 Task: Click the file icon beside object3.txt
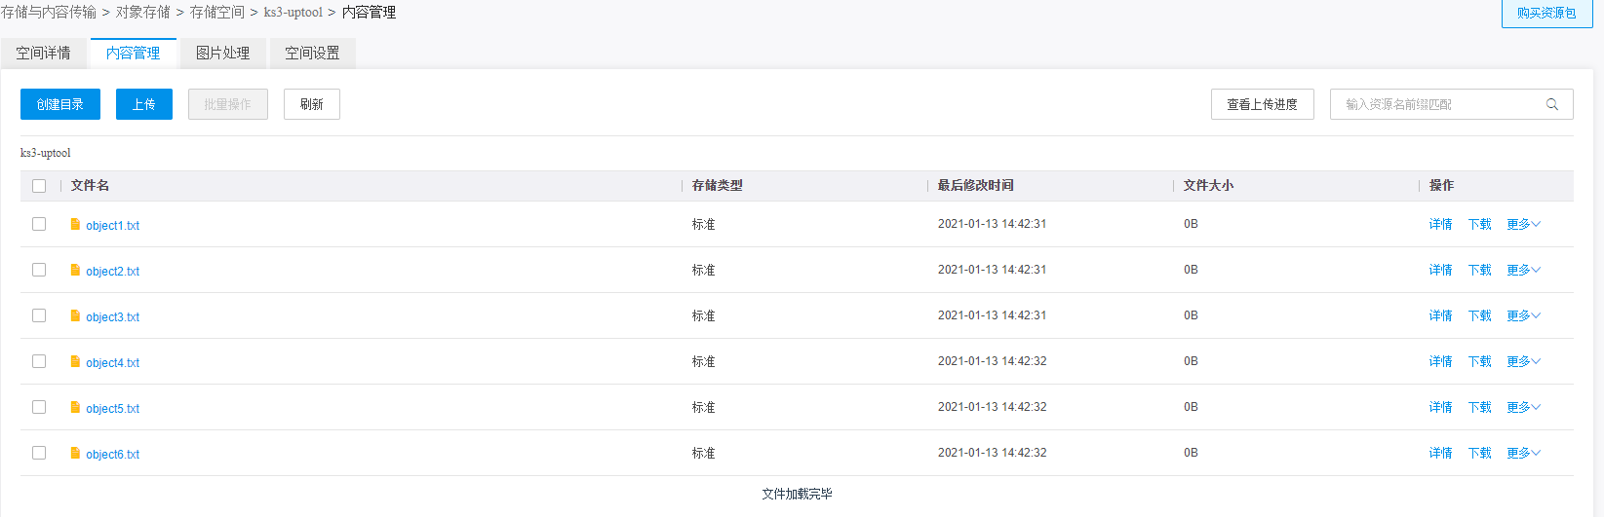(x=75, y=315)
